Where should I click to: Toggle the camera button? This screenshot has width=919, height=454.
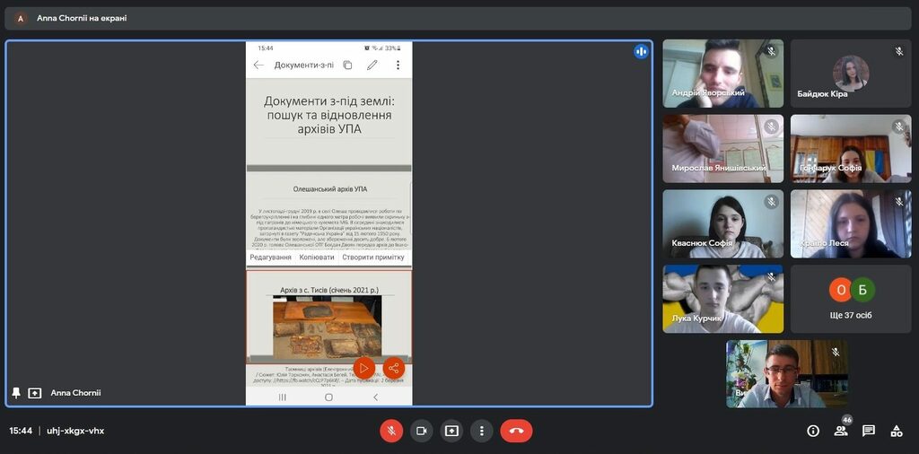click(421, 431)
